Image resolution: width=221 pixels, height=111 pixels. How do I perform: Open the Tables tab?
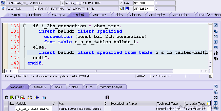coord(118,15)
